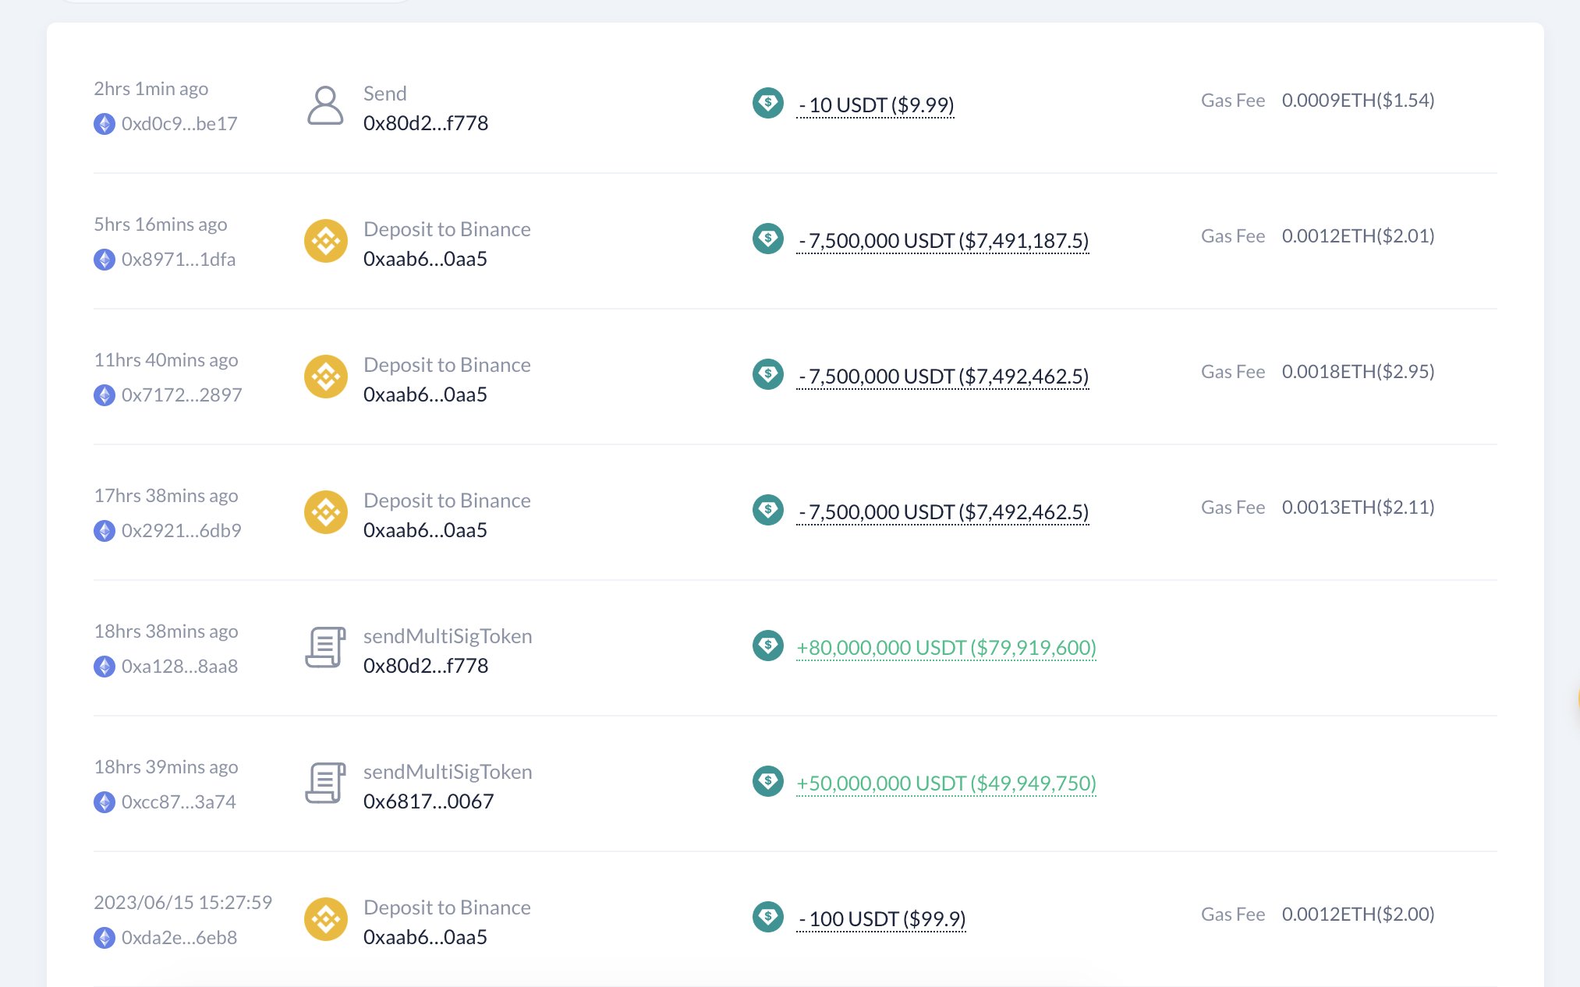Viewport: 1580px width, 987px height.
Task: Click Ethereum icon beside 0xcc87...3a74
Action: click(x=105, y=802)
